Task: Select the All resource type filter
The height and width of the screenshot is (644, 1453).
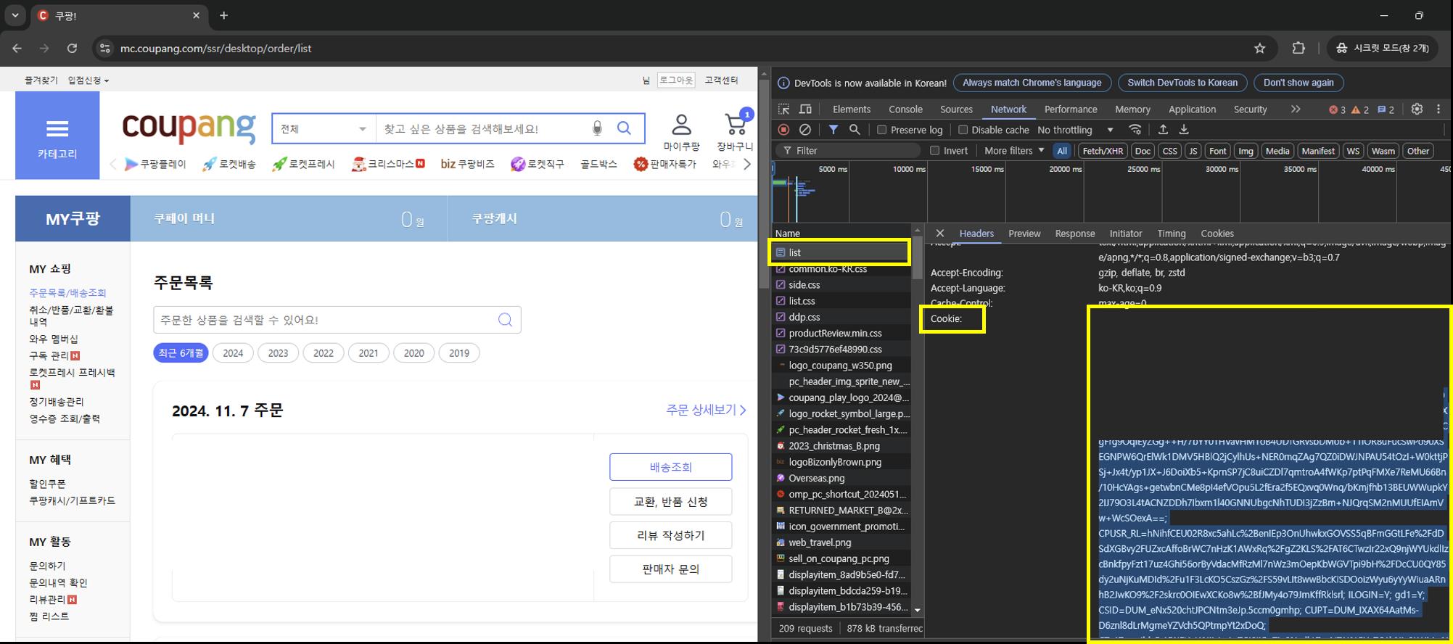Action: (1062, 151)
